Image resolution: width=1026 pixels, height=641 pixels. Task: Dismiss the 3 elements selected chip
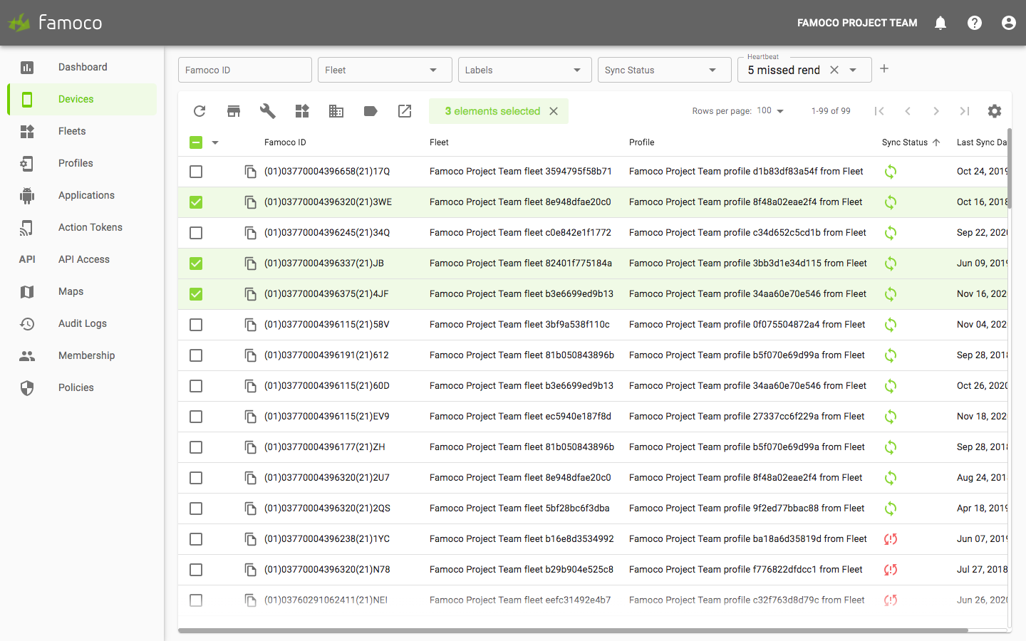tap(554, 111)
